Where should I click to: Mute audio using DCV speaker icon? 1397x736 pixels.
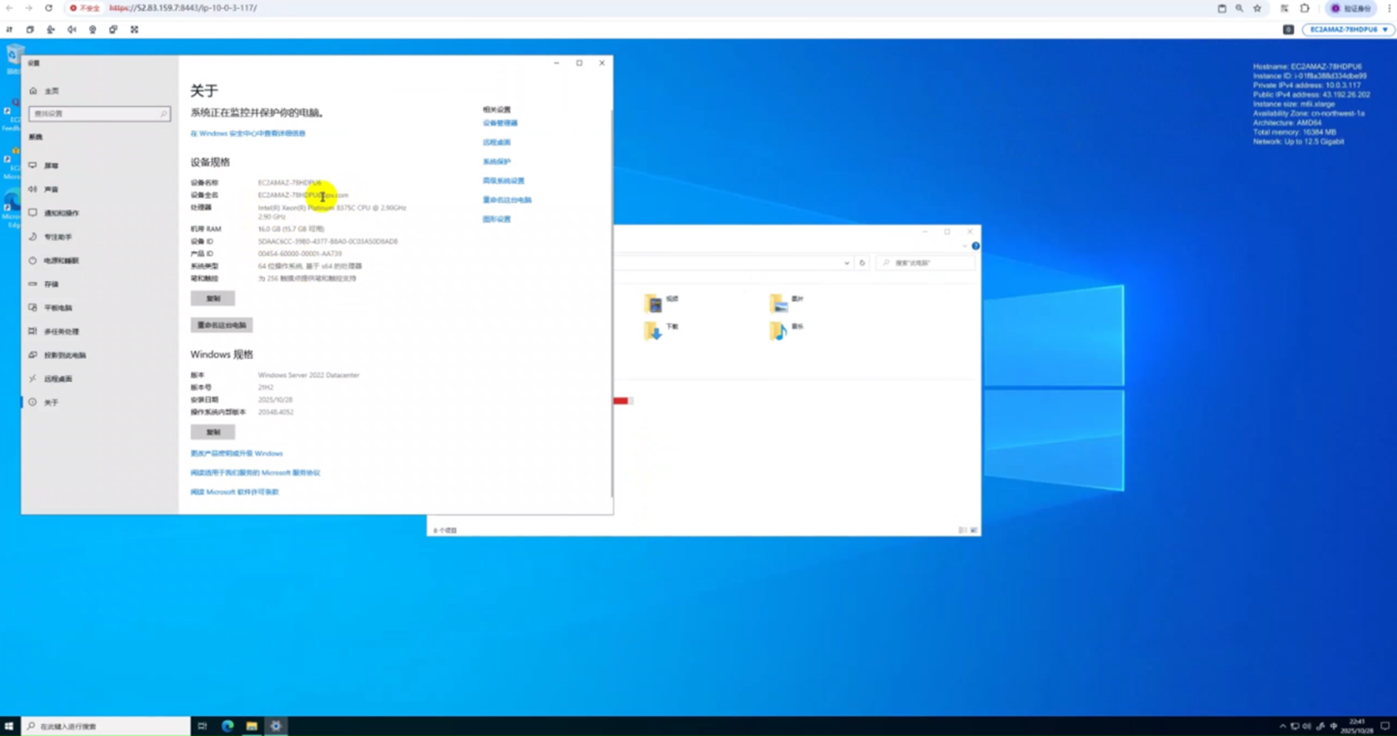[x=71, y=30]
